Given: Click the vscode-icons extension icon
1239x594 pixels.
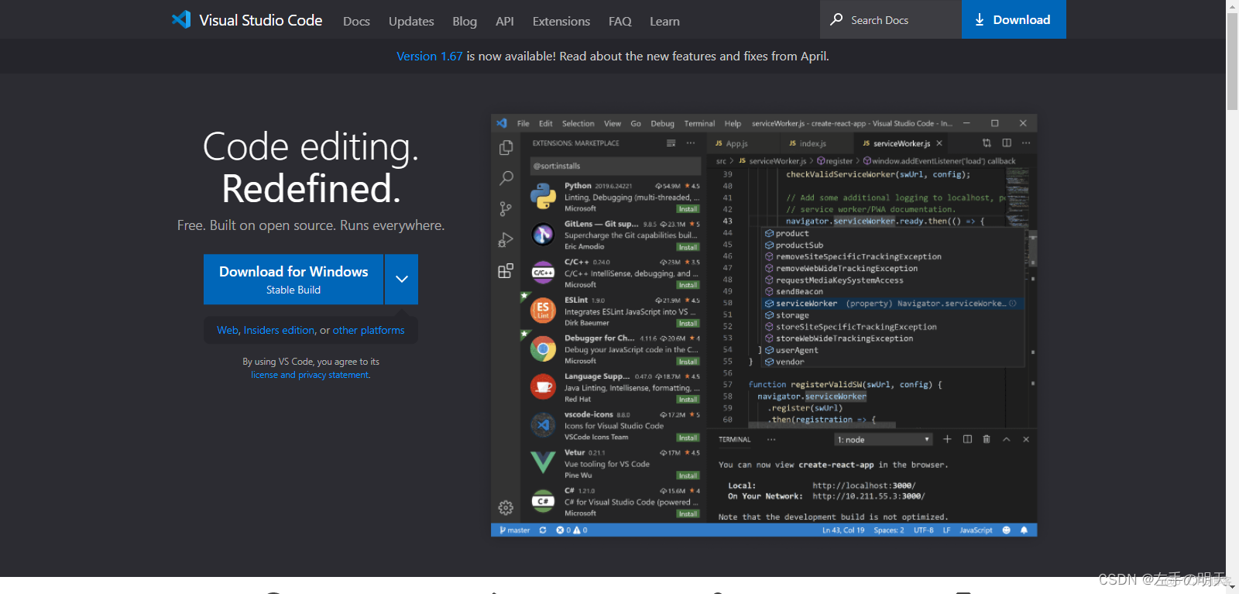Looking at the screenshot, I should tap(543, 425).
